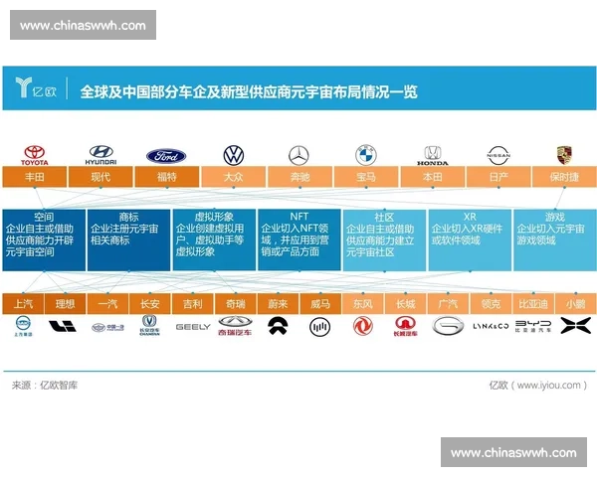Viewport: 597px width, 477px height.
Task: Click the blue Ford oval logo
Action: click(166, 156)
